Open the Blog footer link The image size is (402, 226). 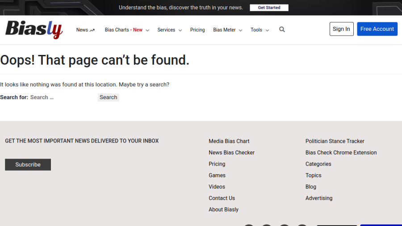(x=311, y=187)
